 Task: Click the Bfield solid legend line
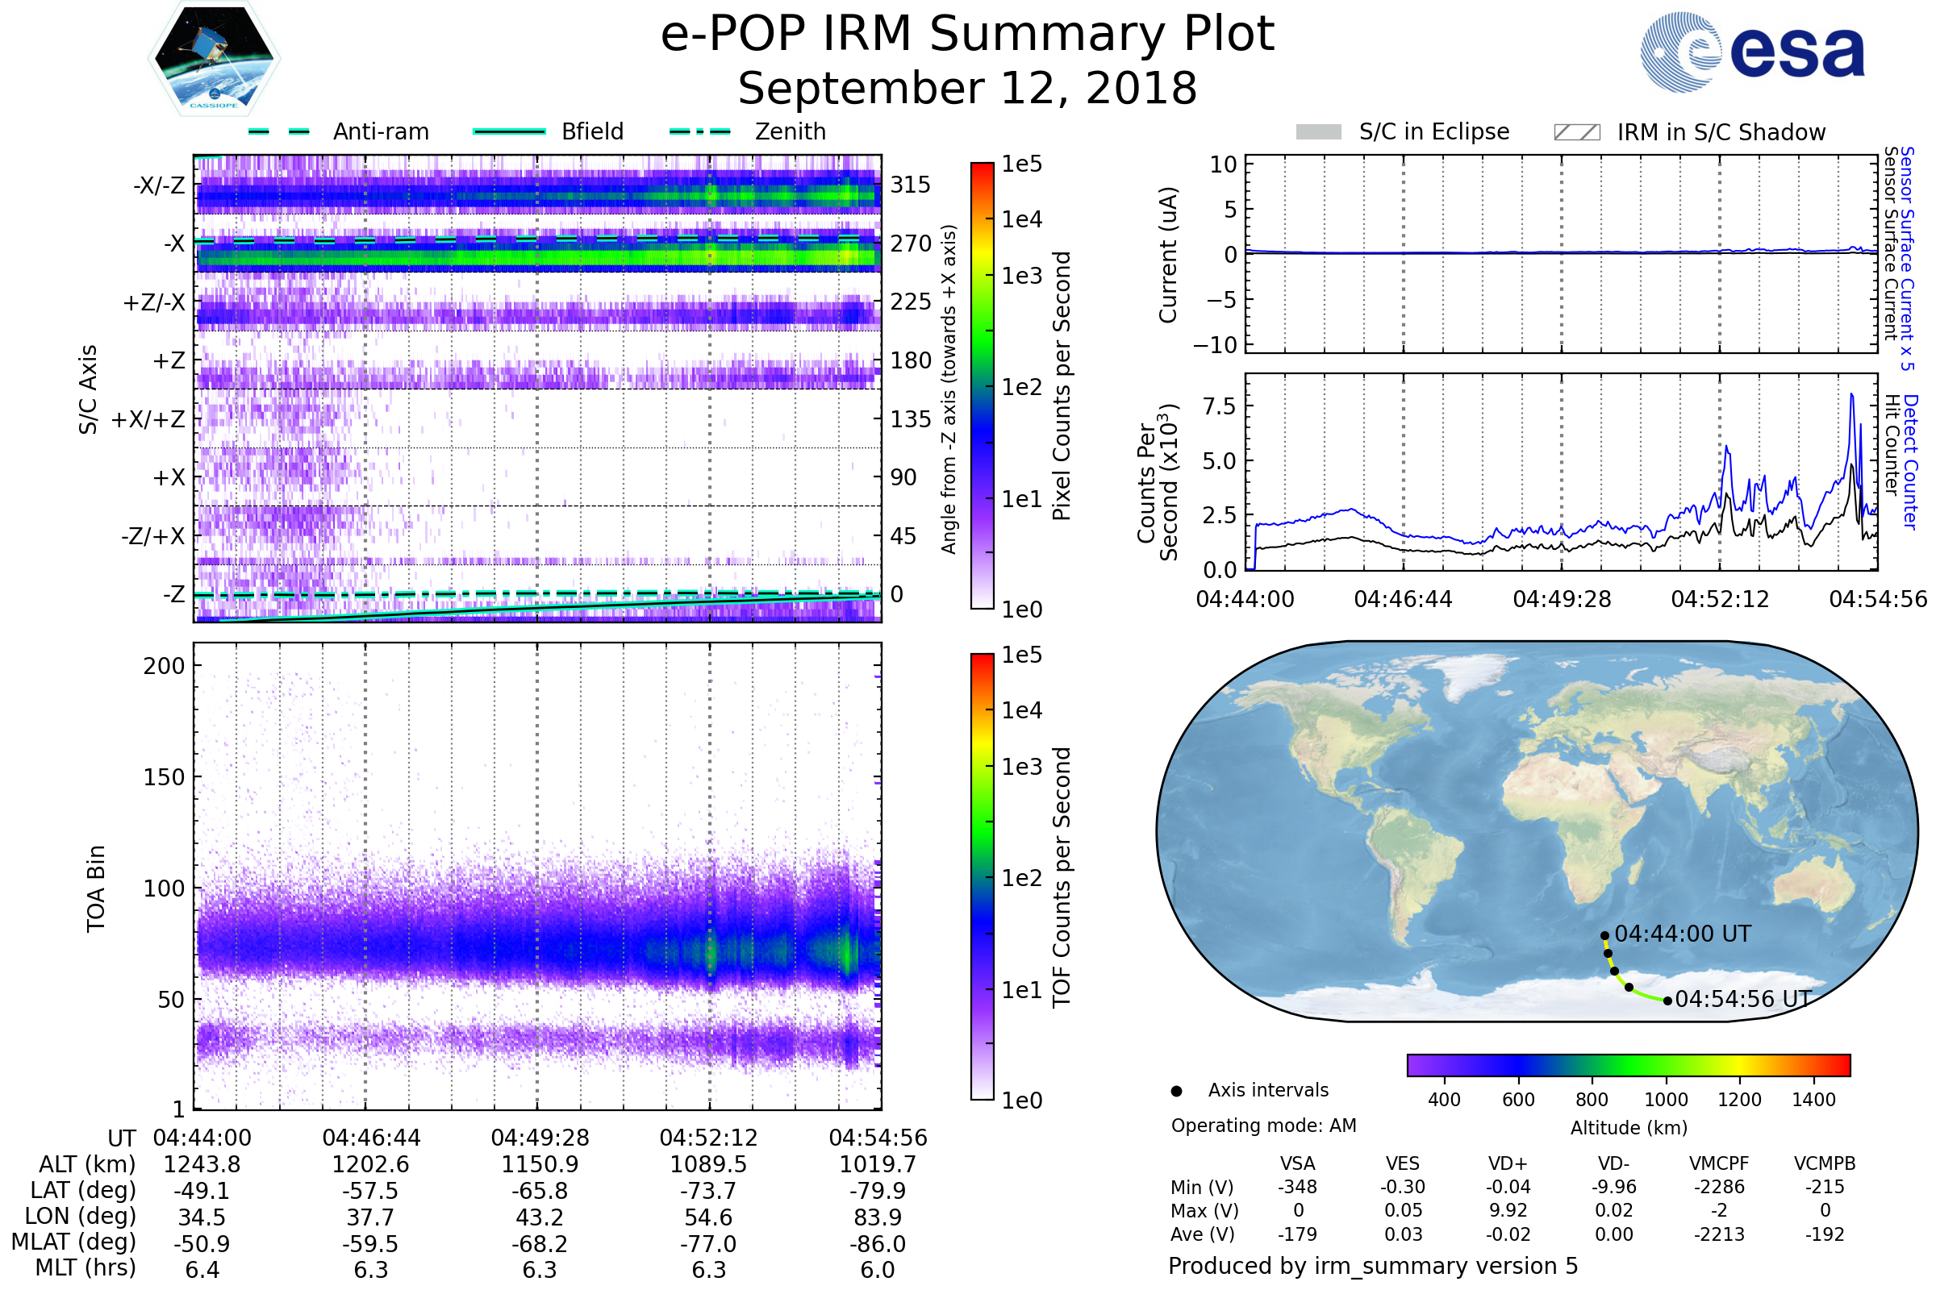click(509, 131)
